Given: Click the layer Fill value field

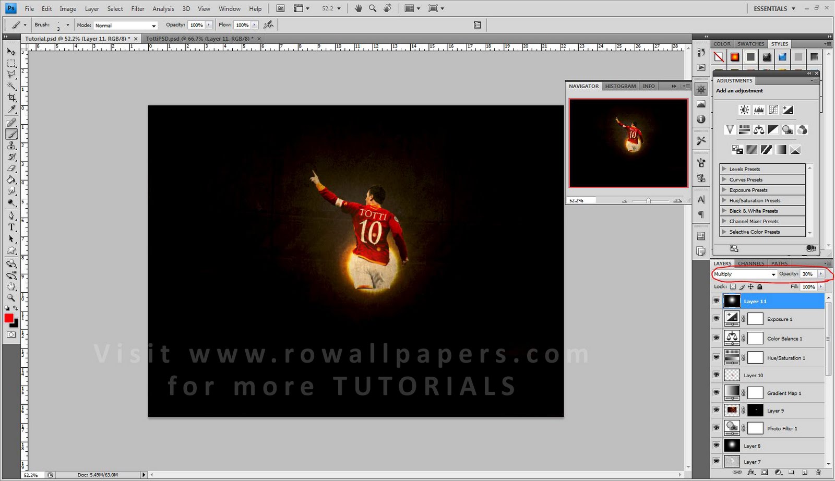Looking at the screenshot, I should (x=809, y=287).
